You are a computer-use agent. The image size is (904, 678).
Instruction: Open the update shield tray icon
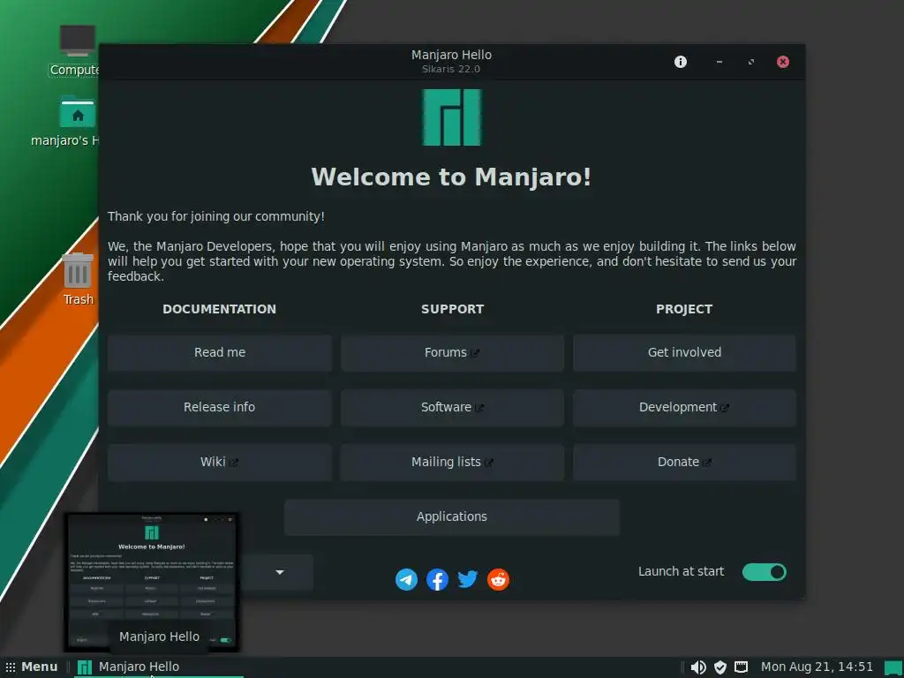point(720,667)
